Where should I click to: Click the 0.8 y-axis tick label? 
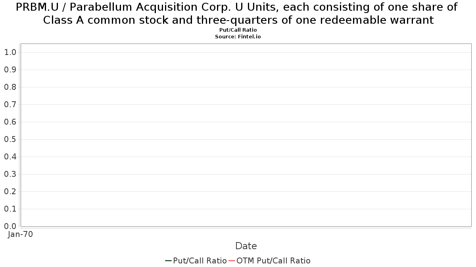point(10,87)
